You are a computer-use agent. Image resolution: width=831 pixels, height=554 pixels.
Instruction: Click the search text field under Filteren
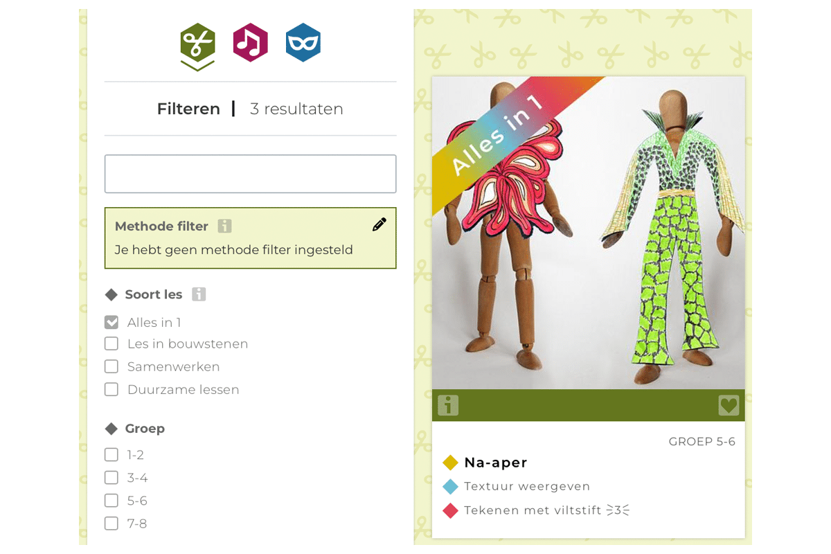[250, 174]
